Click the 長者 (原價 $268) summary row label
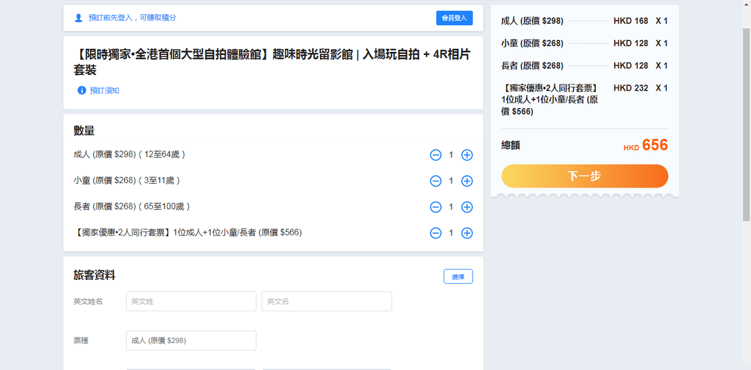 [533, 66]
